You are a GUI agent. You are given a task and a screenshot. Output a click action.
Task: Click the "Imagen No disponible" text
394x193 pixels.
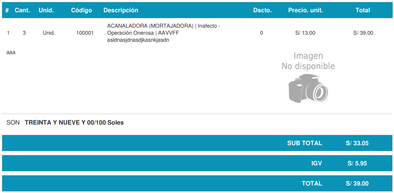click(x=308, y=61)
